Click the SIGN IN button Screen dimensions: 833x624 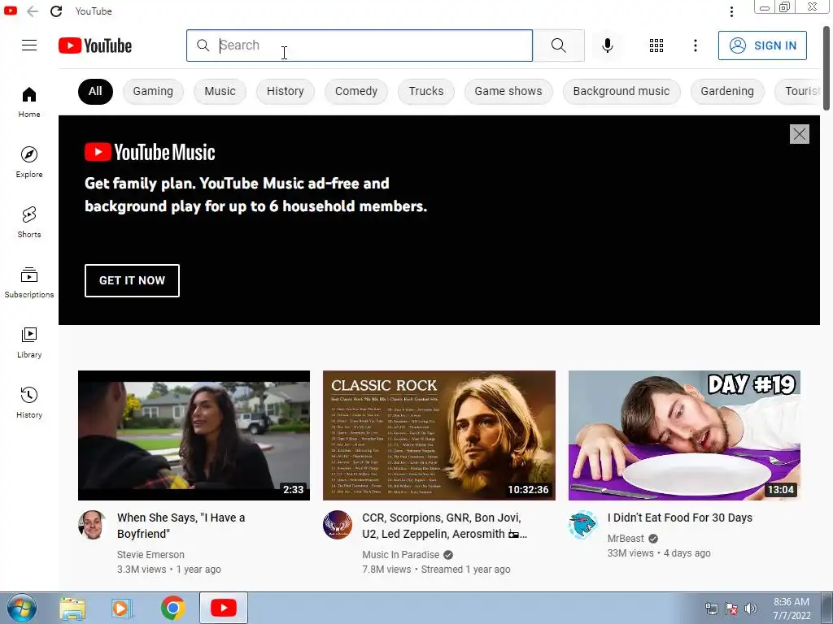(x=762, y=45)
